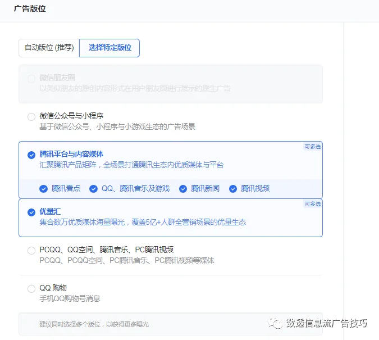Viewport: 379px width, 340px height.
Task: Click the disabled 微信朋友圈 radio button
Action: (31, 79)
